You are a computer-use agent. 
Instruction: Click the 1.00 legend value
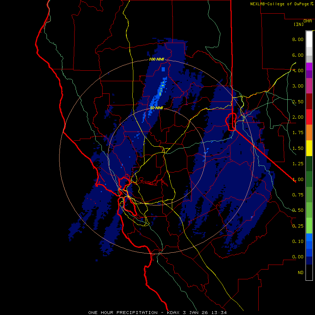click(298, 180)
